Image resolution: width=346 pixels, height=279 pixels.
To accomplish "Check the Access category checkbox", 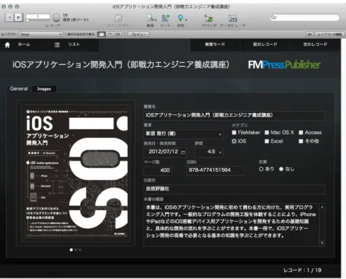I will click(301, 133).
